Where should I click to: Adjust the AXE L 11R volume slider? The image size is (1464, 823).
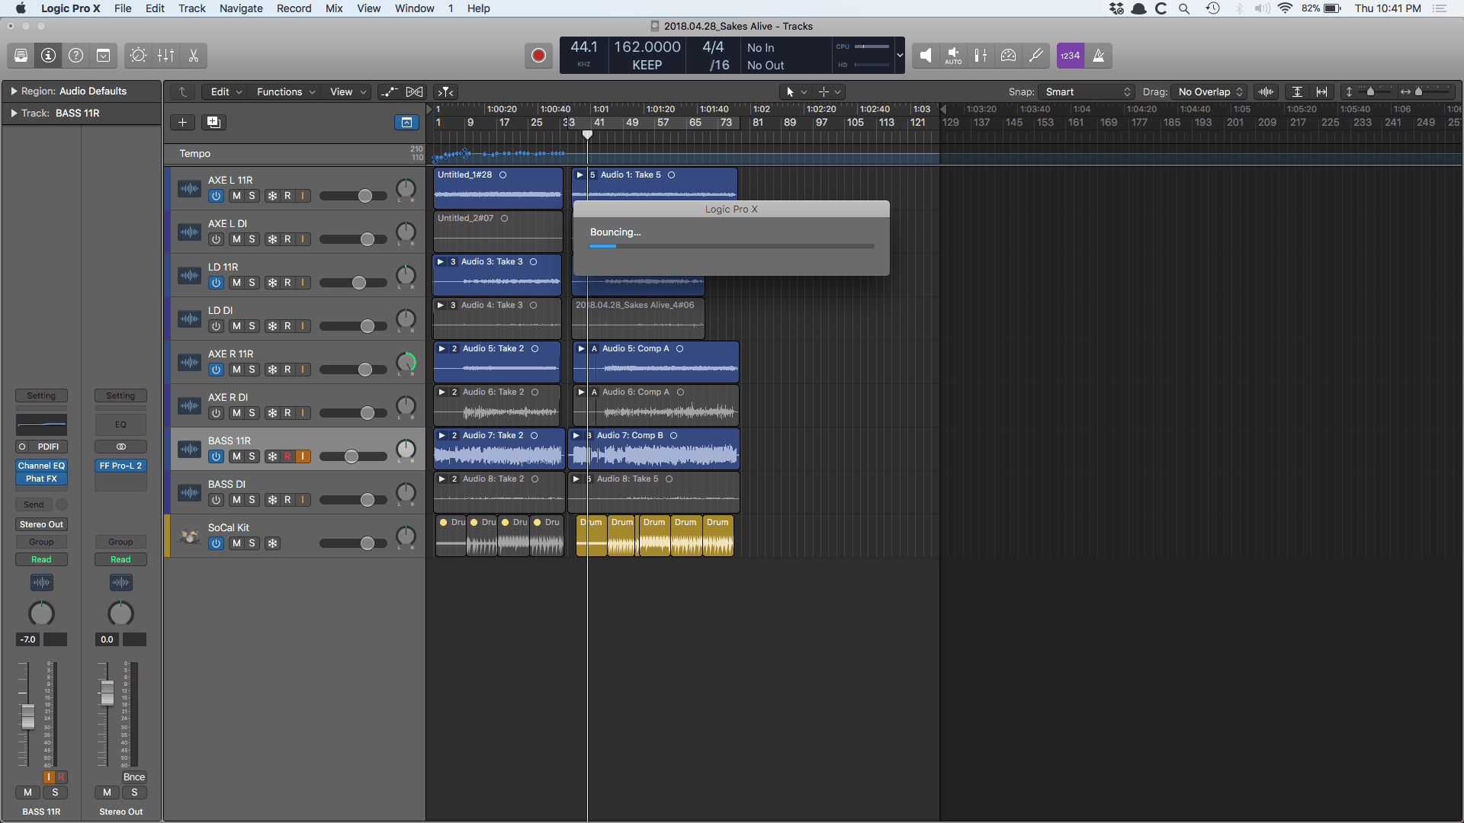(x=365, y=197)
